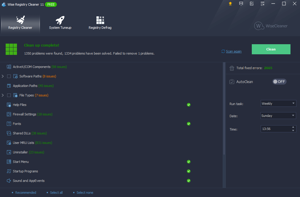Expand the Software Paths tree item
This screenshot has height=197, width=300.
3,76
